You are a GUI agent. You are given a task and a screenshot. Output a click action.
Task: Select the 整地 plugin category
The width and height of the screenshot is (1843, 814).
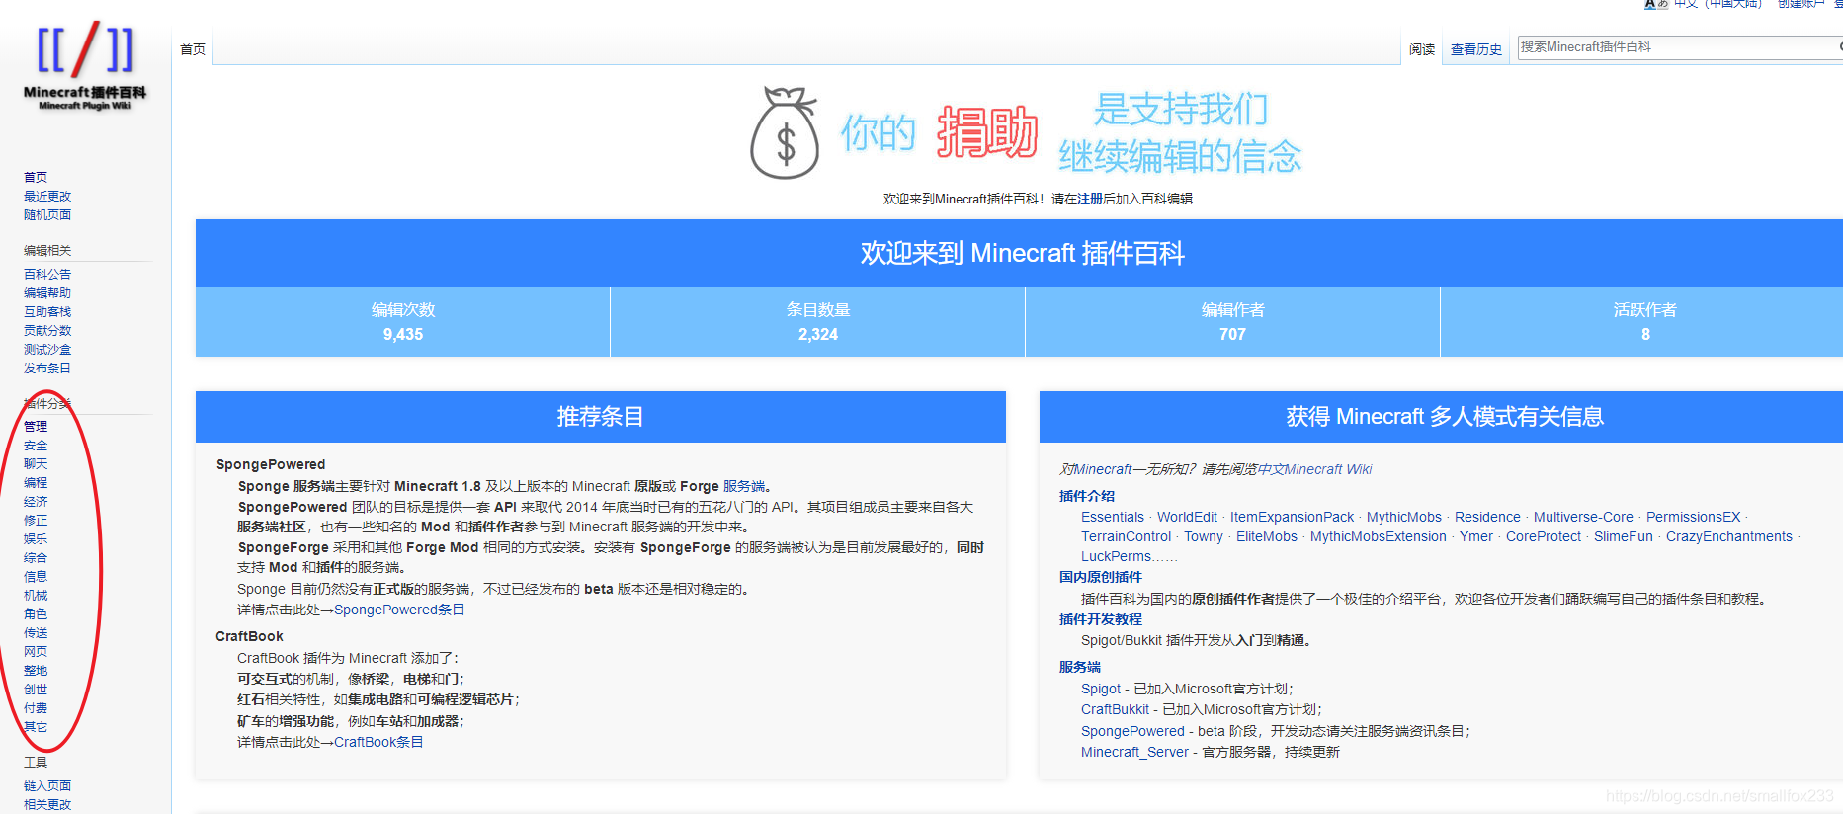[x=36, y=670]
